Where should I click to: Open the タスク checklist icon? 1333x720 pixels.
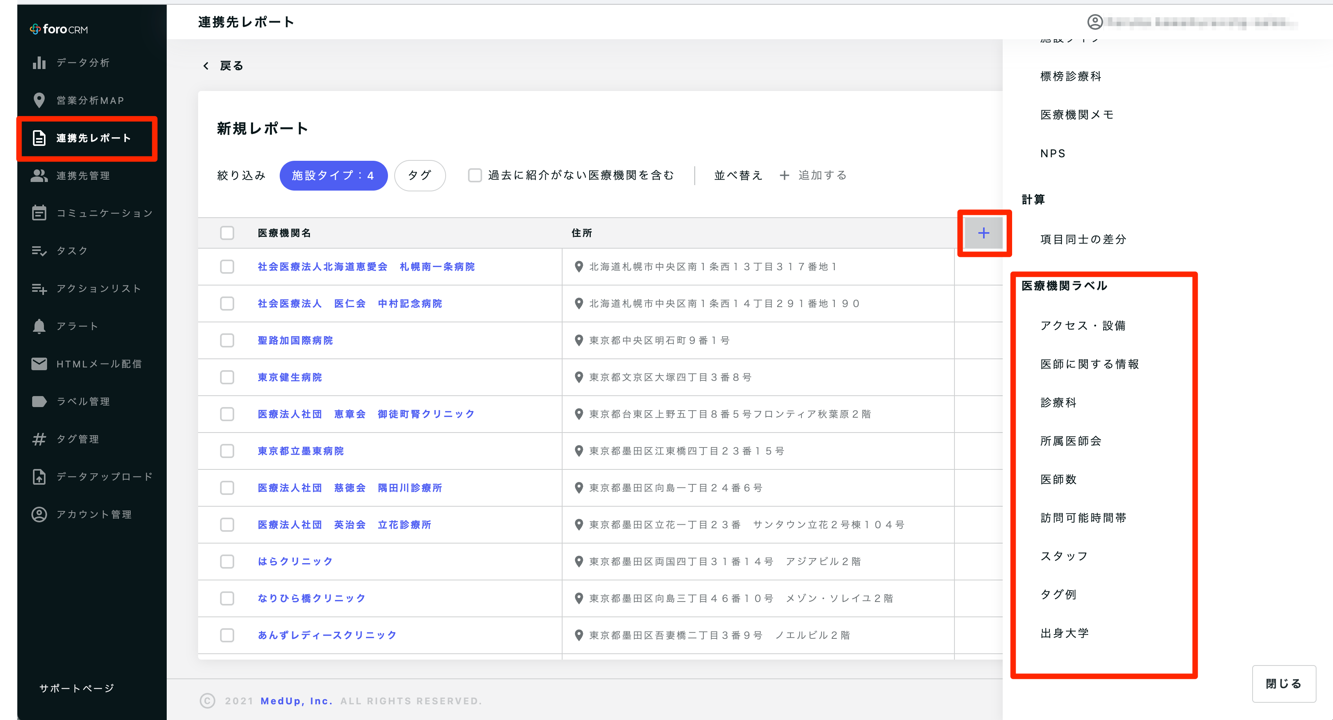(x=39, y=251)
